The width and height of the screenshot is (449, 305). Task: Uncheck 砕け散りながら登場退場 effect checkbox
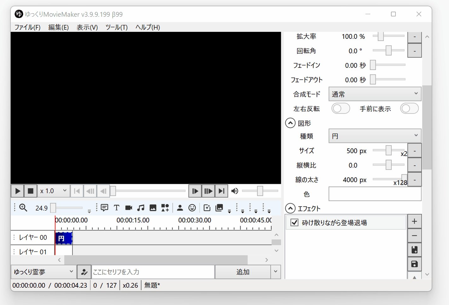(x=294, y=222)
